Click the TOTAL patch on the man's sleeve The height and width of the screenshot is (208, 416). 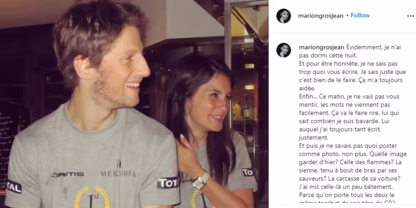(168, 183)
